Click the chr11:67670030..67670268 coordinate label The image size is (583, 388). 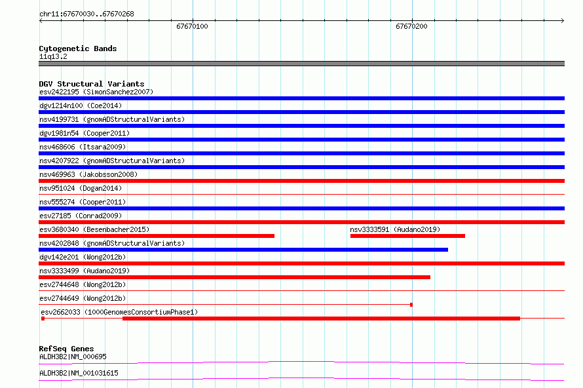click(x=86, y=14)
